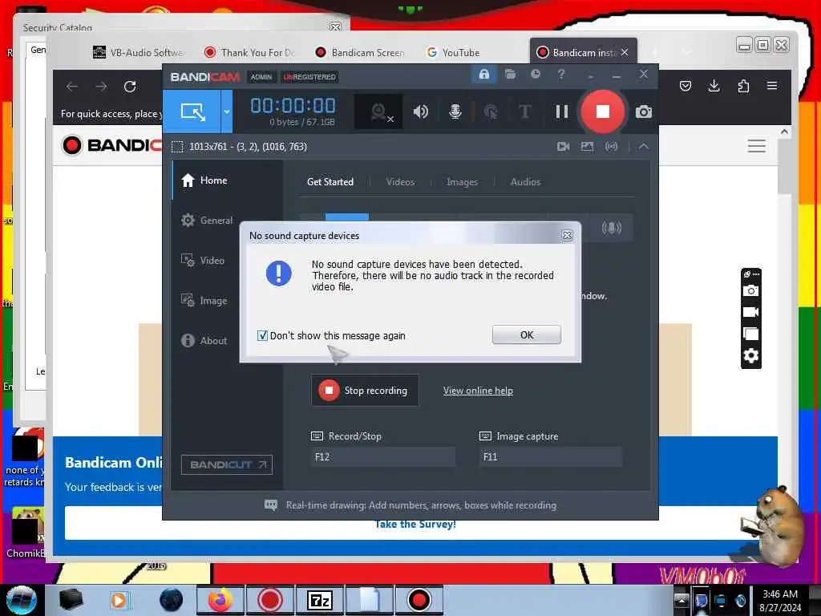Launch BANDICUT from the sidebar button
821x616 pixels.
[227, 464]
